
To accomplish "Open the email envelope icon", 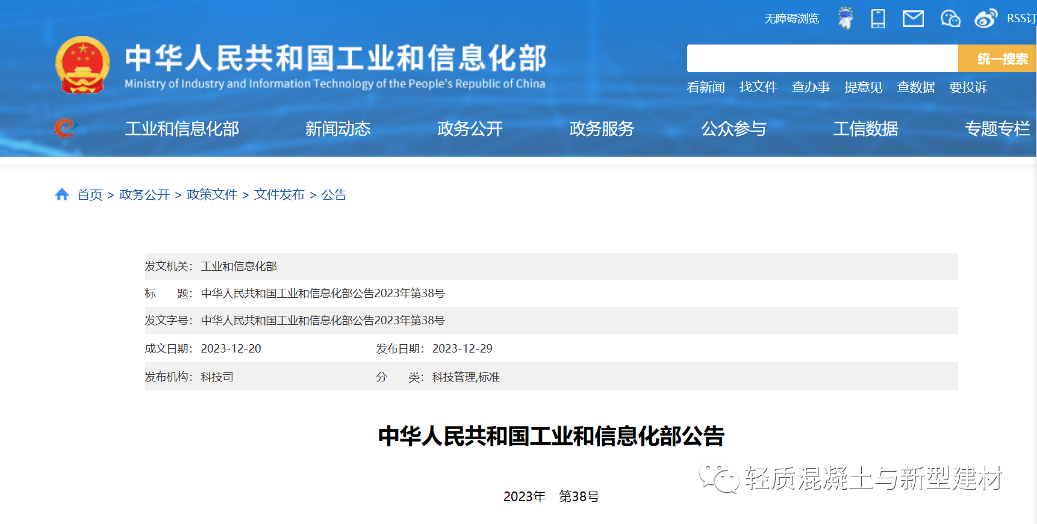I will tap(913, 19).
